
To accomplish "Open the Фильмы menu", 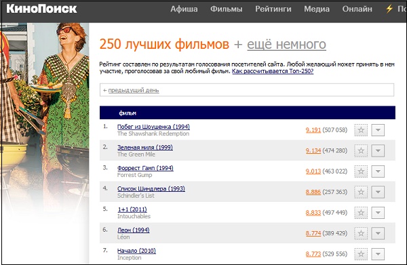I will (227, 9).
